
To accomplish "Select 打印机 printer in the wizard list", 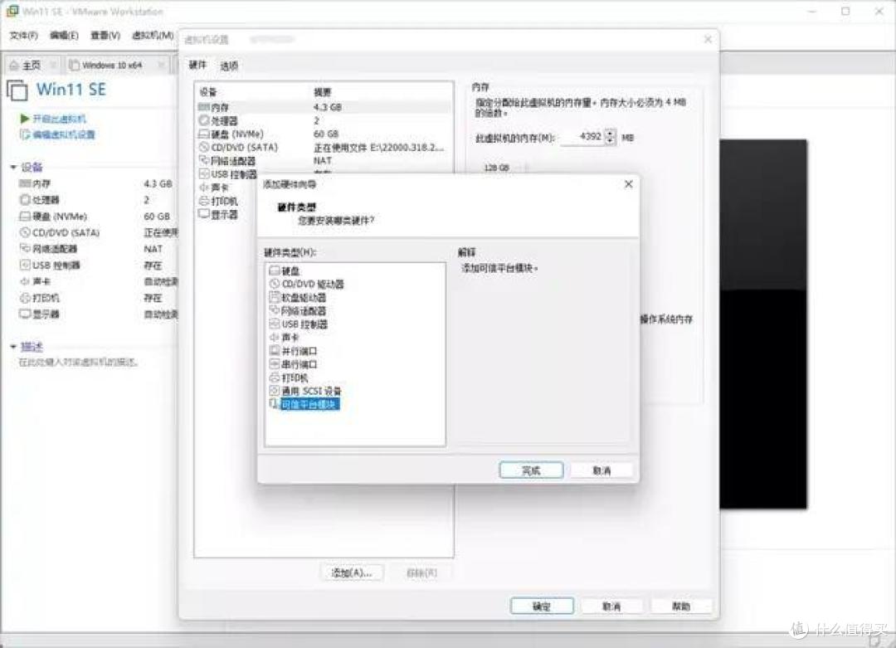I will [289, 378].
